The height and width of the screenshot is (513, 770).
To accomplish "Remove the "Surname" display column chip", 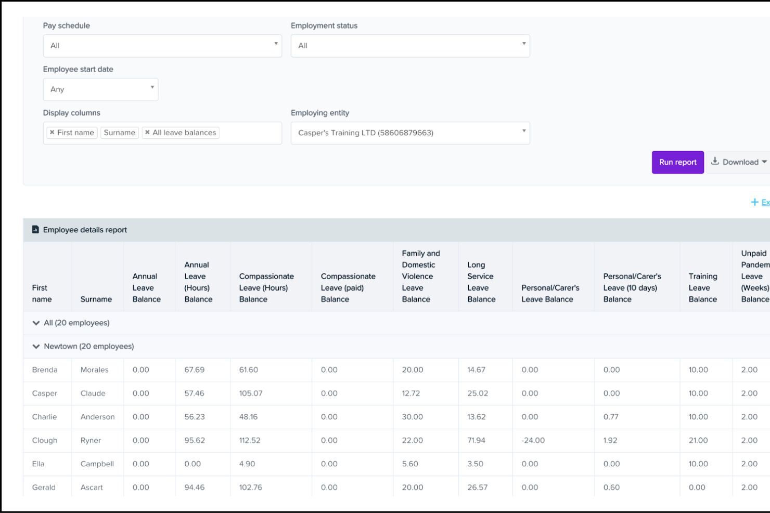I will pyautogui.click(x=120, y=133).
